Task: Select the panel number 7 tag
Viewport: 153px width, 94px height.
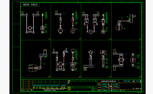Action: pos(110,77)
